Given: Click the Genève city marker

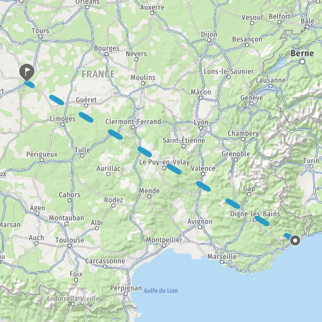Looking at the screenshot, I should (x=252, y=104).
